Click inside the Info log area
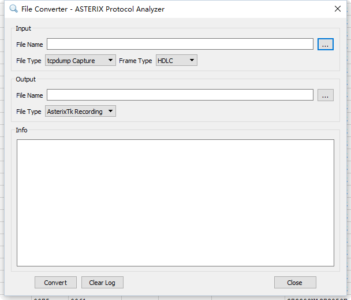Image resolution: width=351 pixels, height=300 pixels. point(175,203)
